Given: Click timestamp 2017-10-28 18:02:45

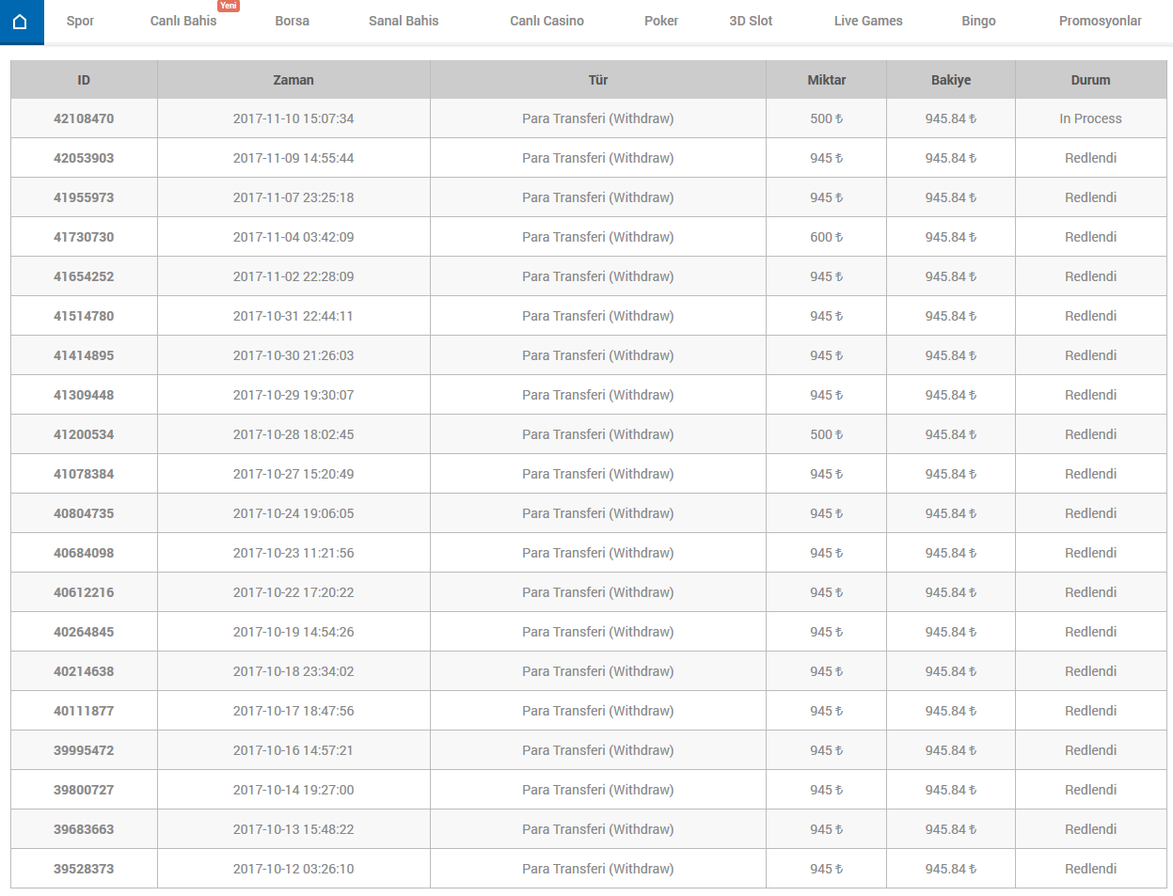Looking at the screenshot, I should pos(293,434).
